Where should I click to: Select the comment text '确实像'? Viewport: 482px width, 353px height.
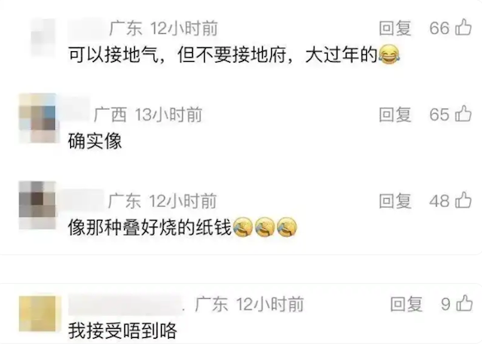click(95, 141)
